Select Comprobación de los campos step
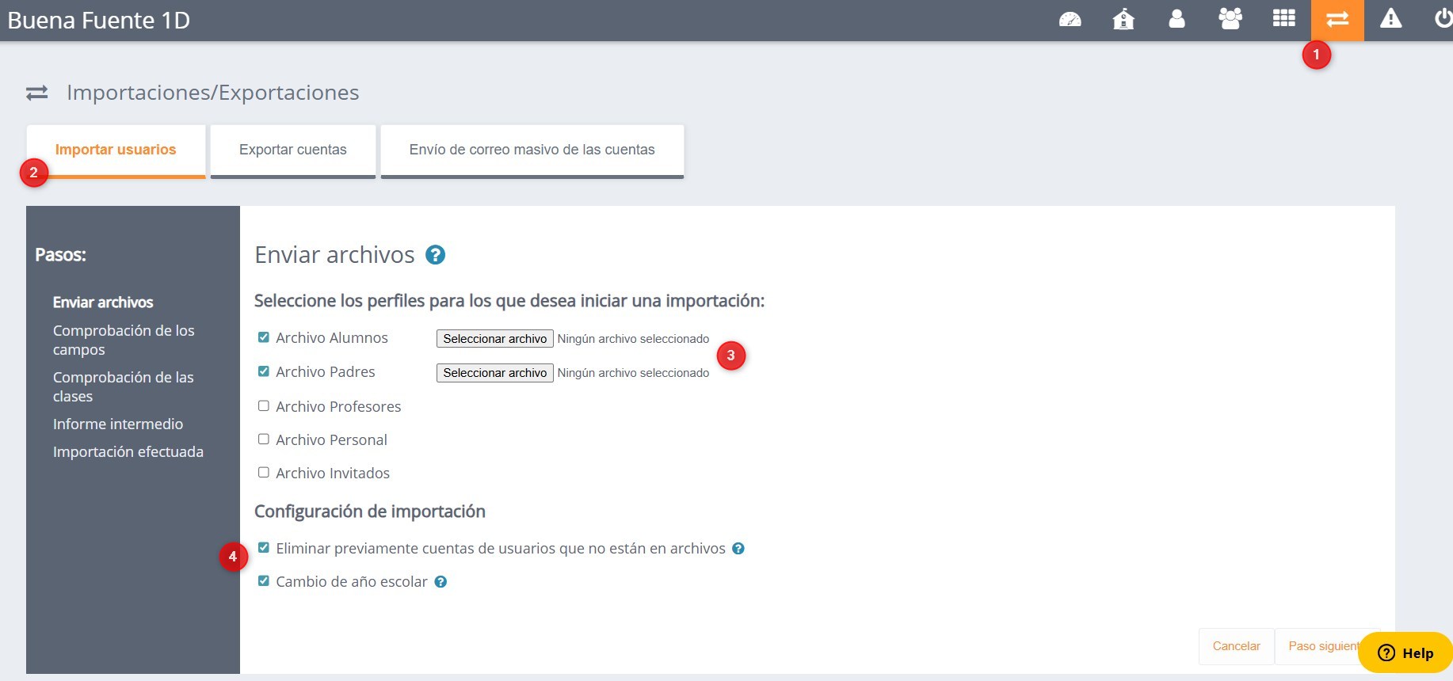Screen dimensions: 1453x681 click(124, 340)
